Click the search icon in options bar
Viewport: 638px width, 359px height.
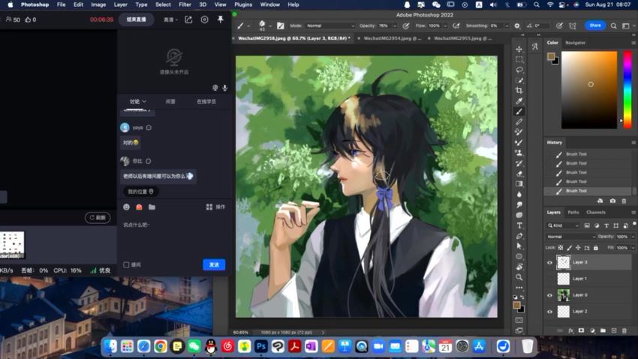613,26
